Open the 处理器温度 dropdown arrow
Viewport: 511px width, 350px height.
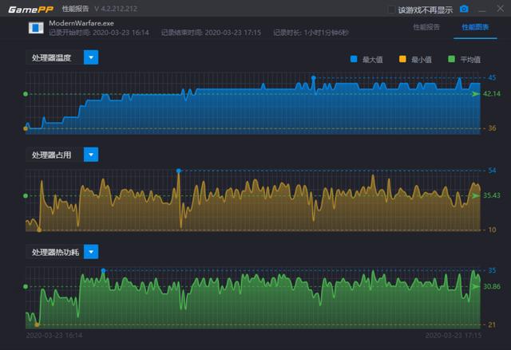point(91,57)
